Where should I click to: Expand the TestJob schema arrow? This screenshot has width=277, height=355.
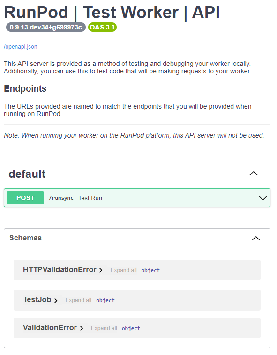(x=56, y=300)
